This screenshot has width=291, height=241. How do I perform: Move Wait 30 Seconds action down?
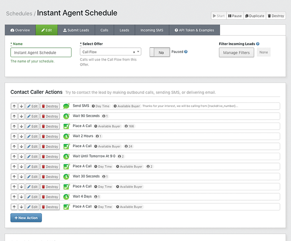coord(22,177)
